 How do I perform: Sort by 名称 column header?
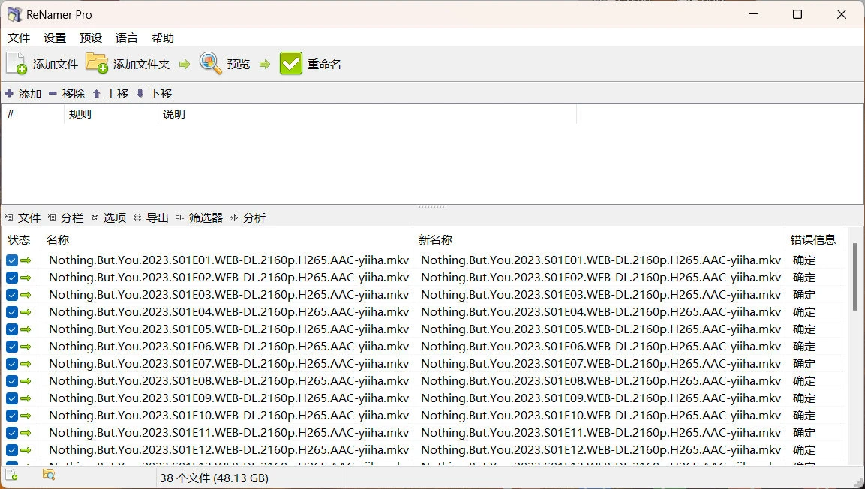tap(227, 239)
